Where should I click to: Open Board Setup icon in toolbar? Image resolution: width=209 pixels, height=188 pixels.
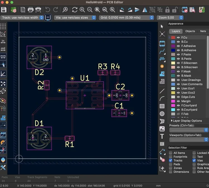coord(14,10)
